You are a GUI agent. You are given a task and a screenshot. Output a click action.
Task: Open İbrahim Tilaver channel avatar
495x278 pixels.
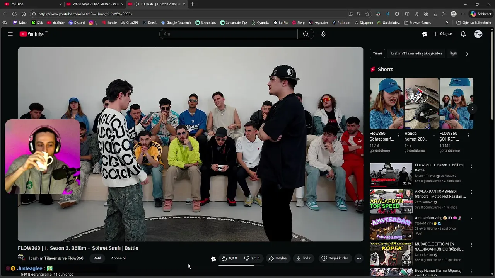pyautogui.click(x=22, y=258)
